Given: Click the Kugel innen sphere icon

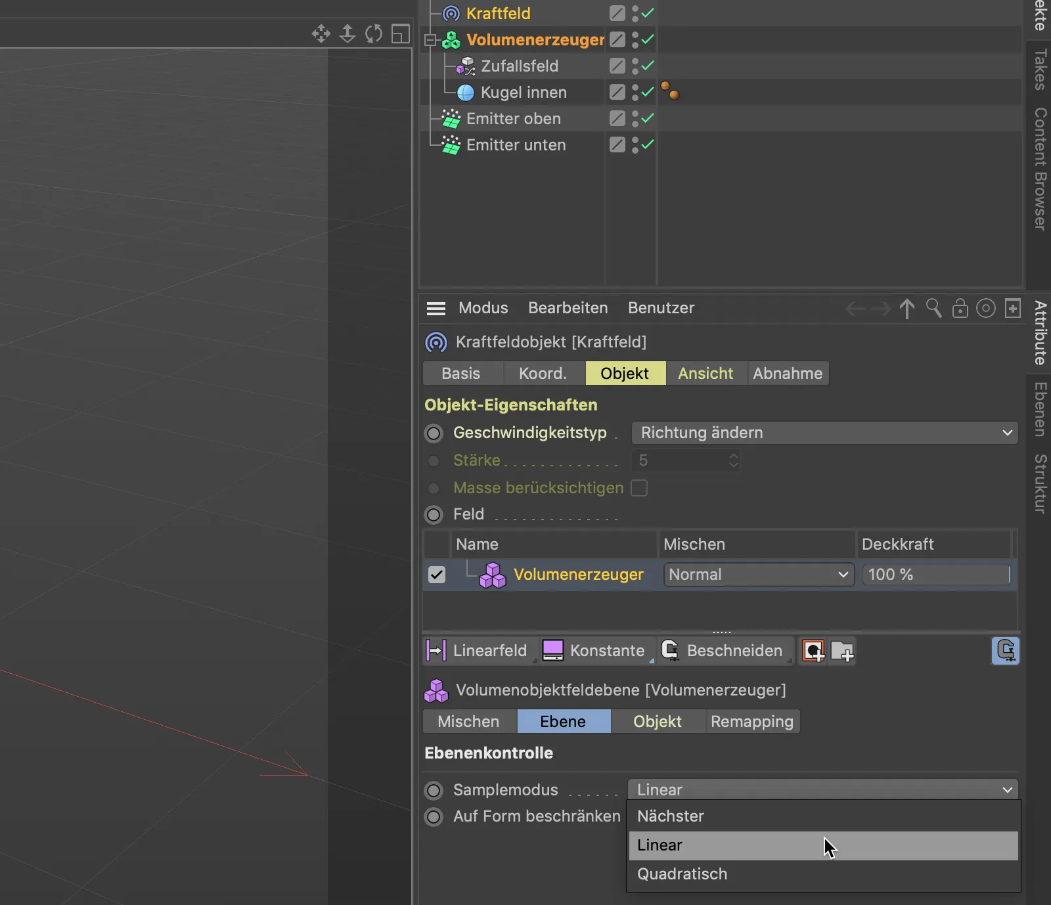Looking at the screenshot, I should coord(466,93).
